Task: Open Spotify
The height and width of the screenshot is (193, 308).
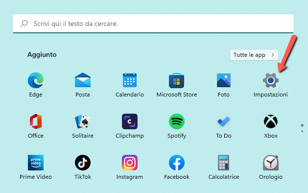Action: [177, 121]
